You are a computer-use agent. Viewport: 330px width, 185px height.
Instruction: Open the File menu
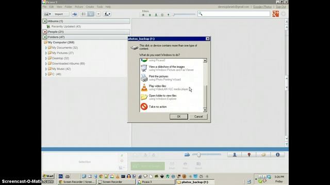pos(45,7)
